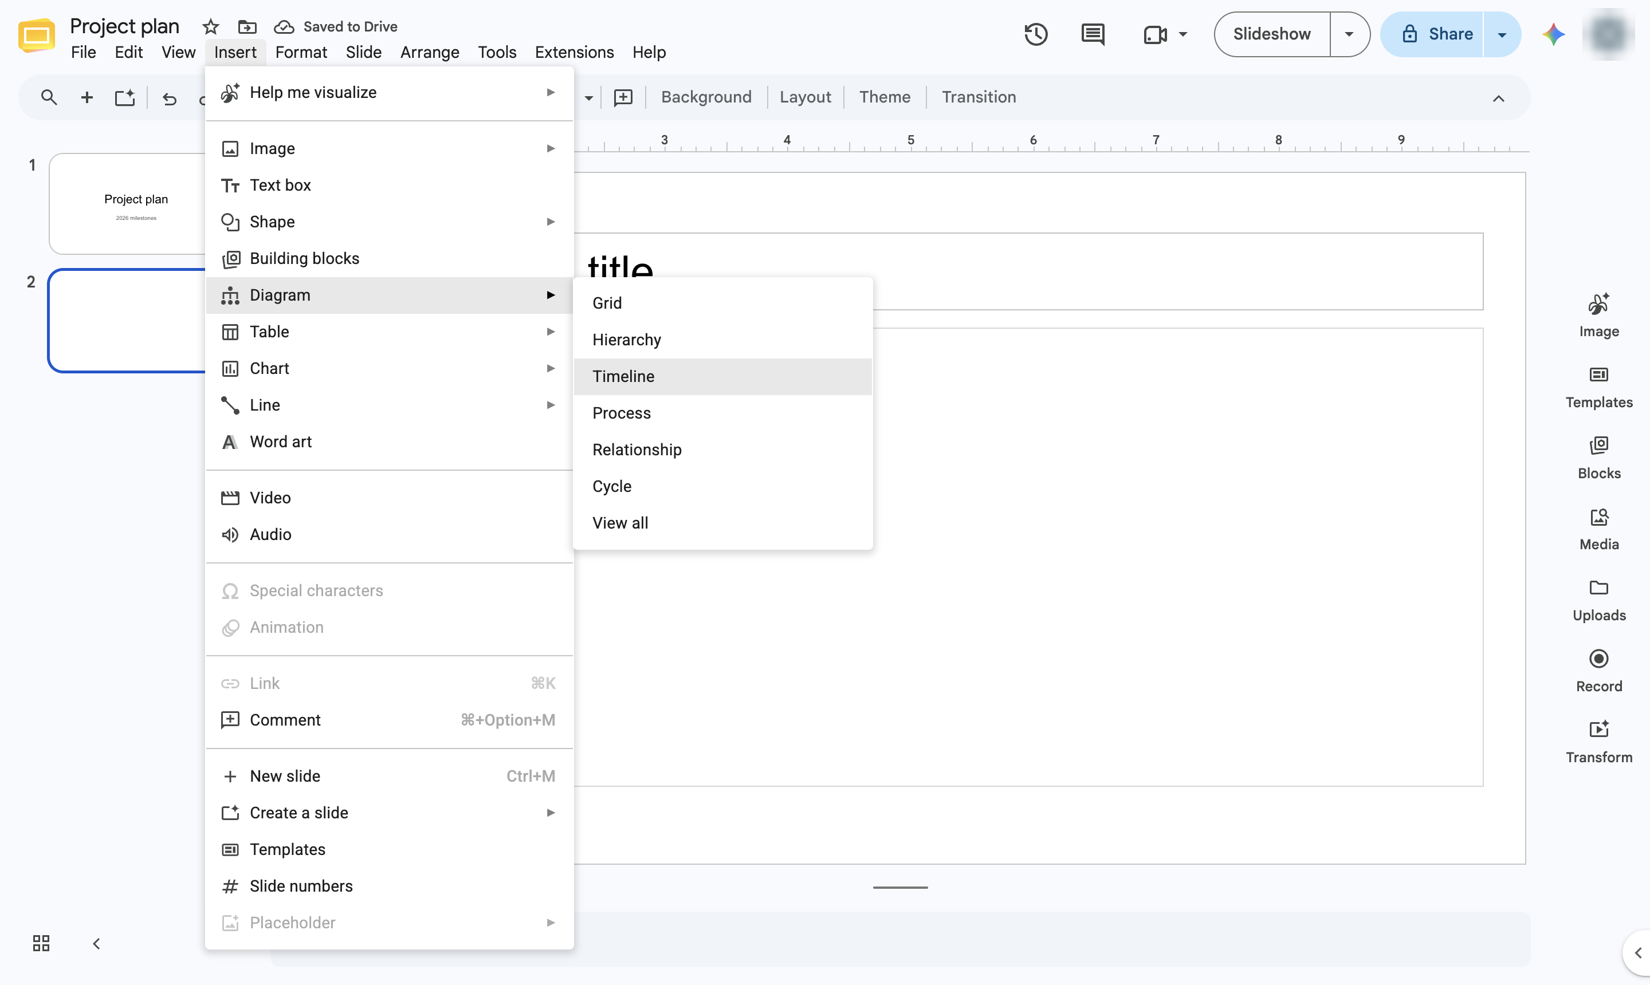Click Building blocks menu entry
The image size is (1650, 985).
point(390,258)
